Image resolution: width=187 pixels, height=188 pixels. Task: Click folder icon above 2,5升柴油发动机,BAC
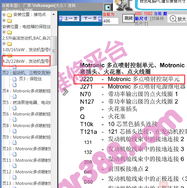pyautogui.click(x=9, y=32)
